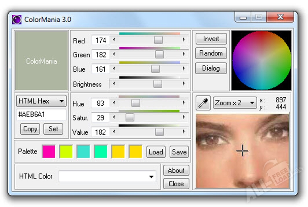Generate a color with Random button

tap(211, 53)
